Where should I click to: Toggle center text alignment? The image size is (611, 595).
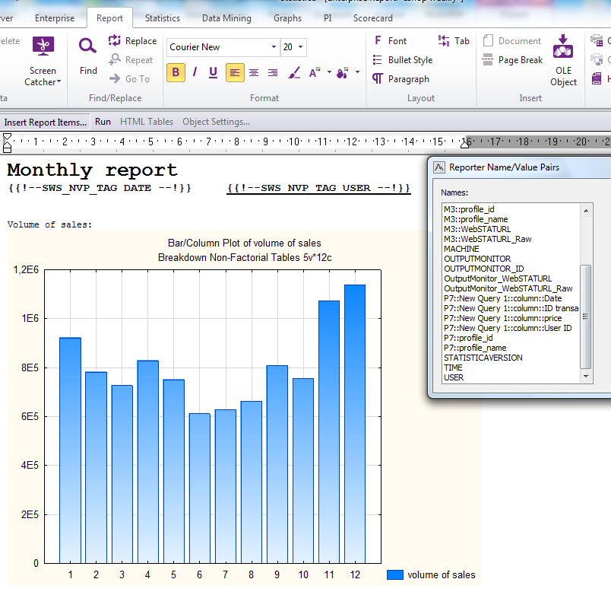coord(254,72)
